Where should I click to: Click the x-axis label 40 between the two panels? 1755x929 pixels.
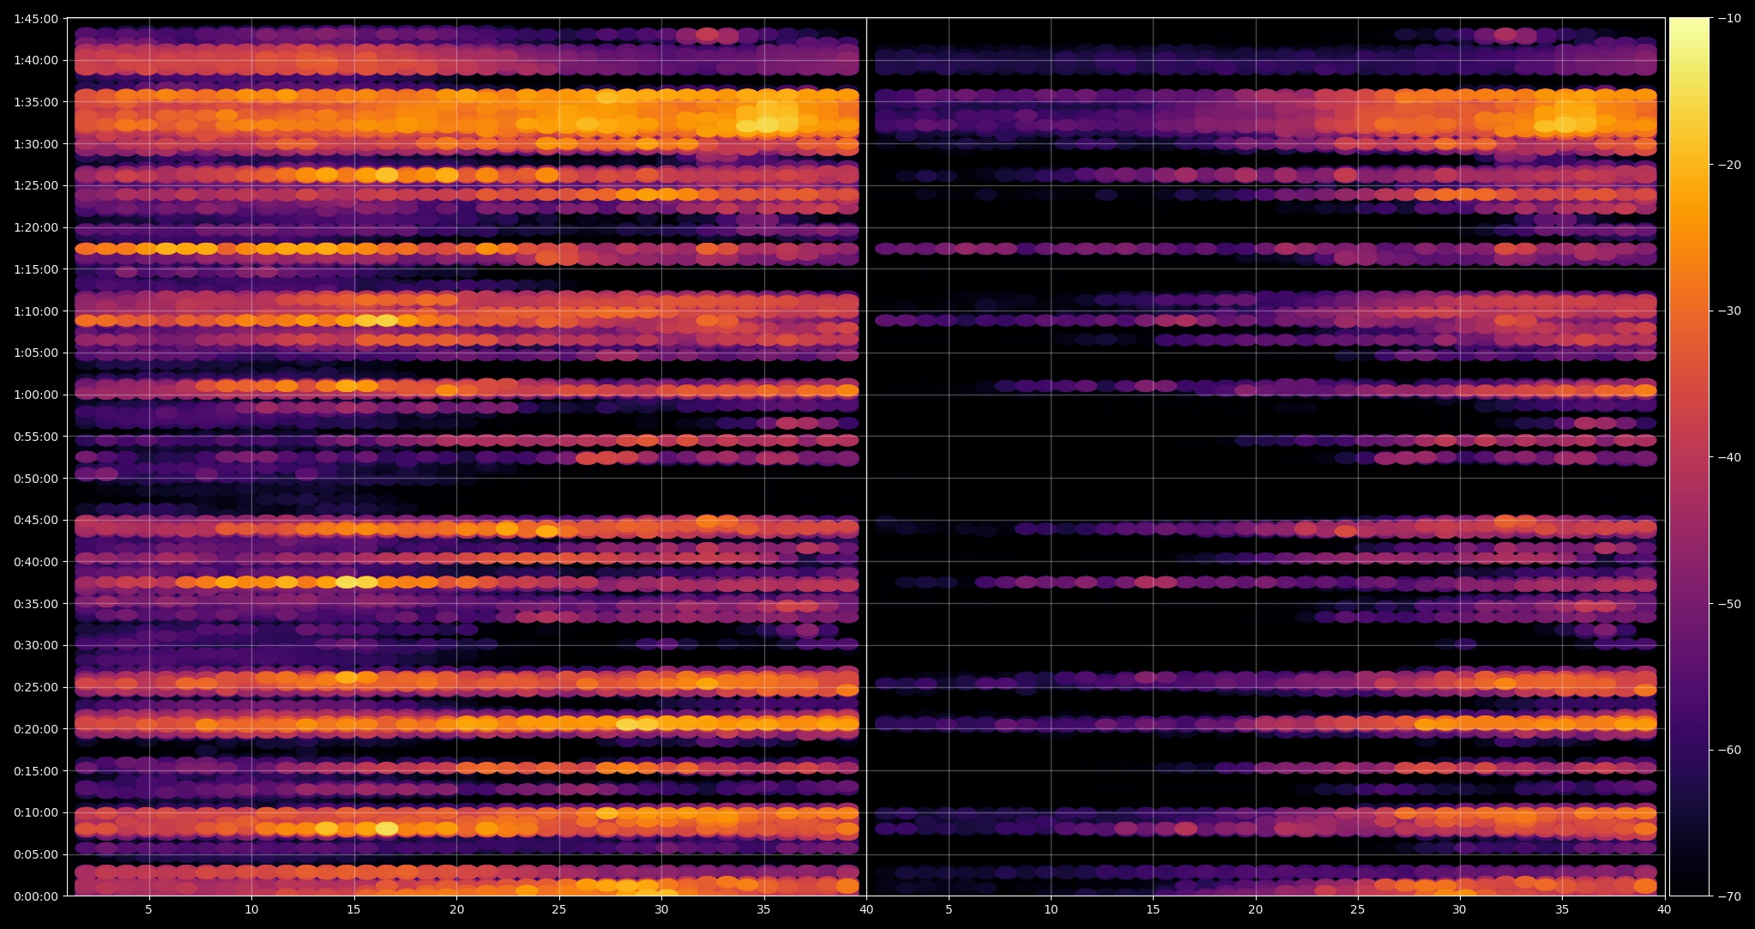point(866,909)
